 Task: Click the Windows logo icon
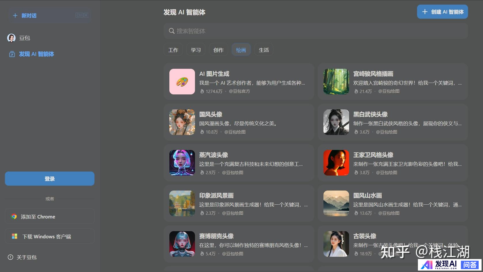(14, 236)
